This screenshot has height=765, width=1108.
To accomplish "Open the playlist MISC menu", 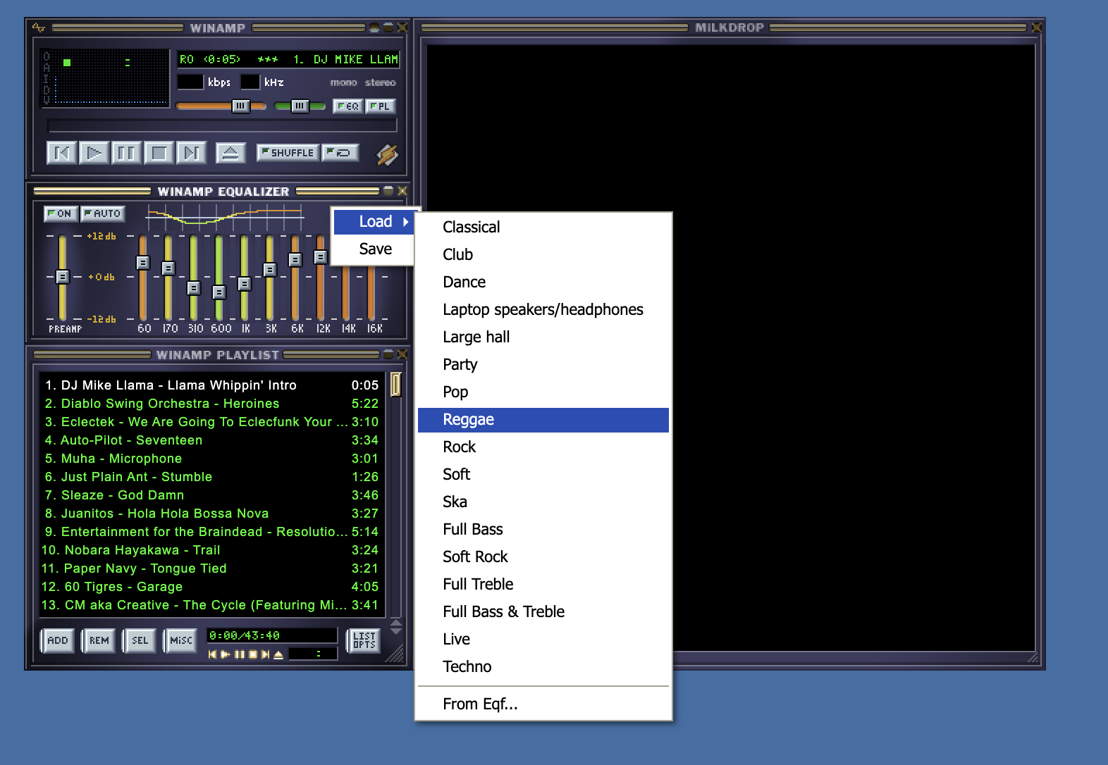I will tap(180, 640).
